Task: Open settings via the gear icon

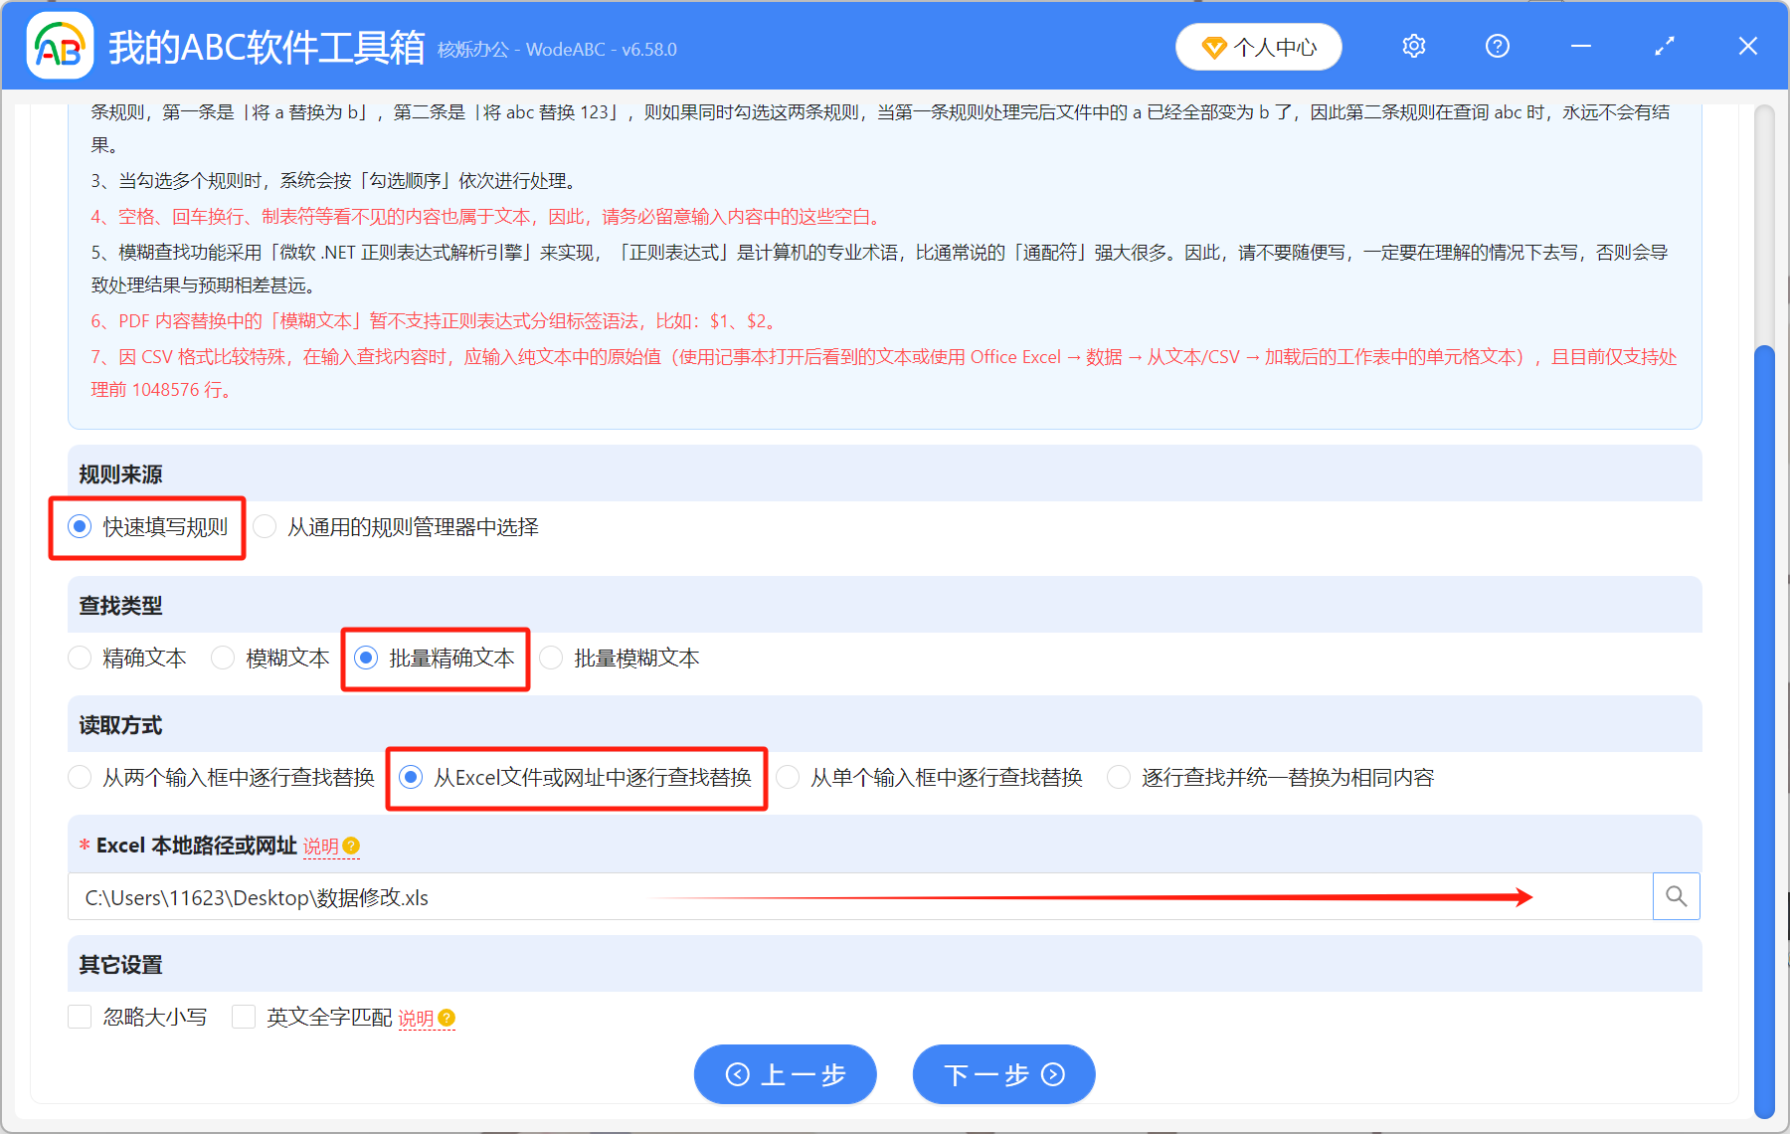Action: point(1413,47)
